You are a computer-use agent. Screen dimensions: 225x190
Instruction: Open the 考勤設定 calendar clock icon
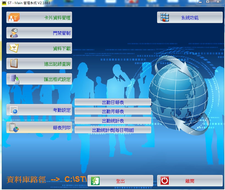(14, 110)
